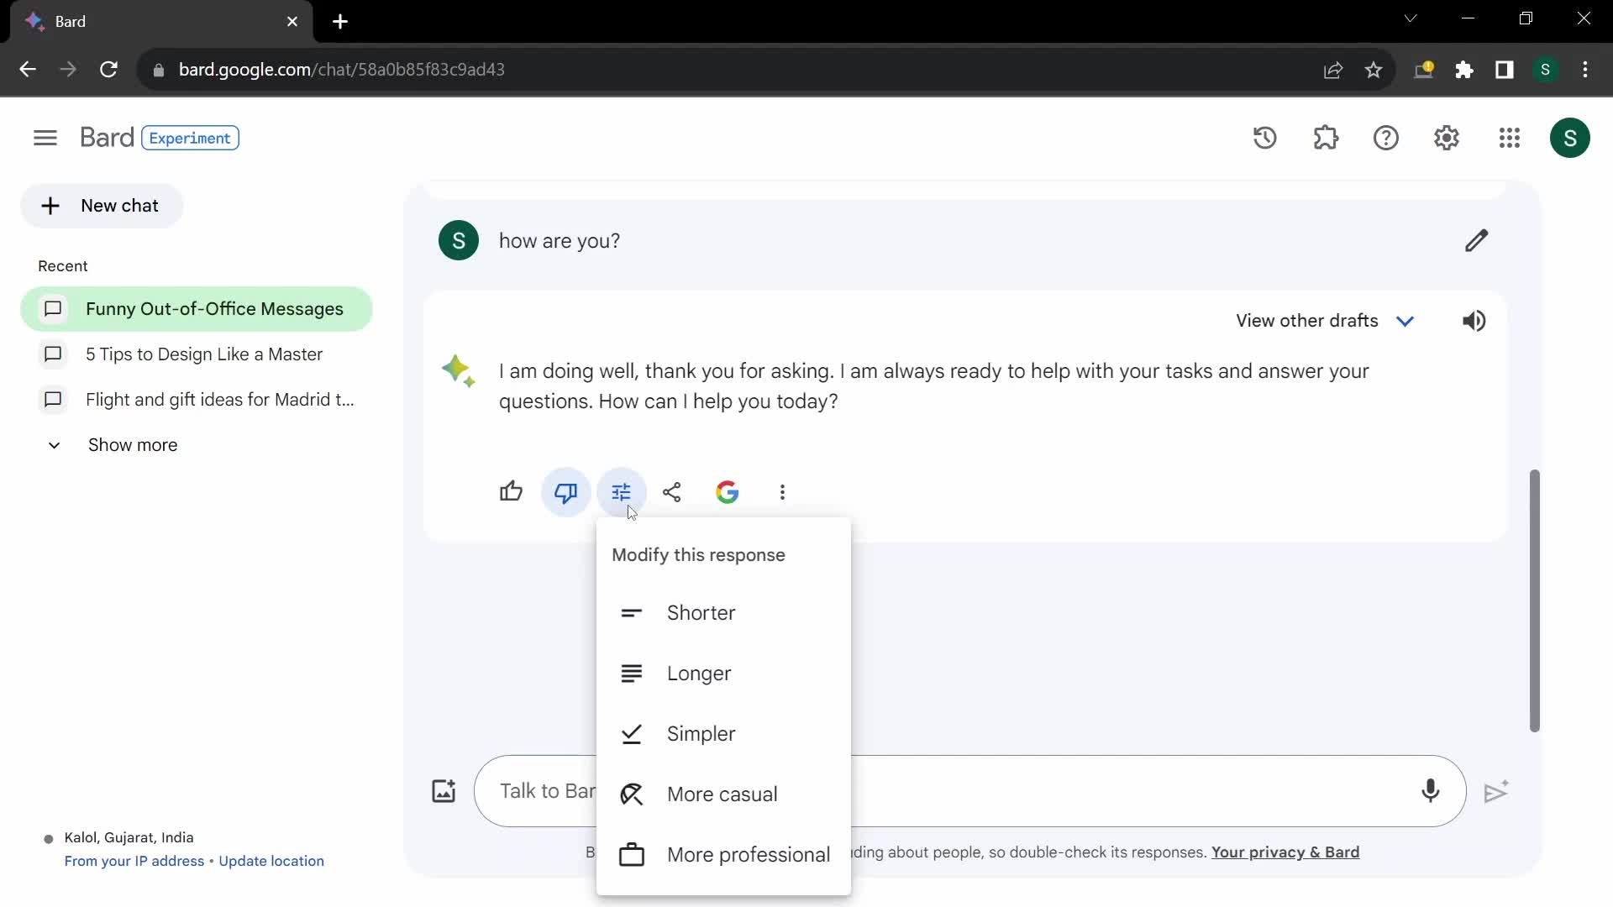The image size is (1613, 907).
Task: Click the share response icon
Action: click(672, 490)
